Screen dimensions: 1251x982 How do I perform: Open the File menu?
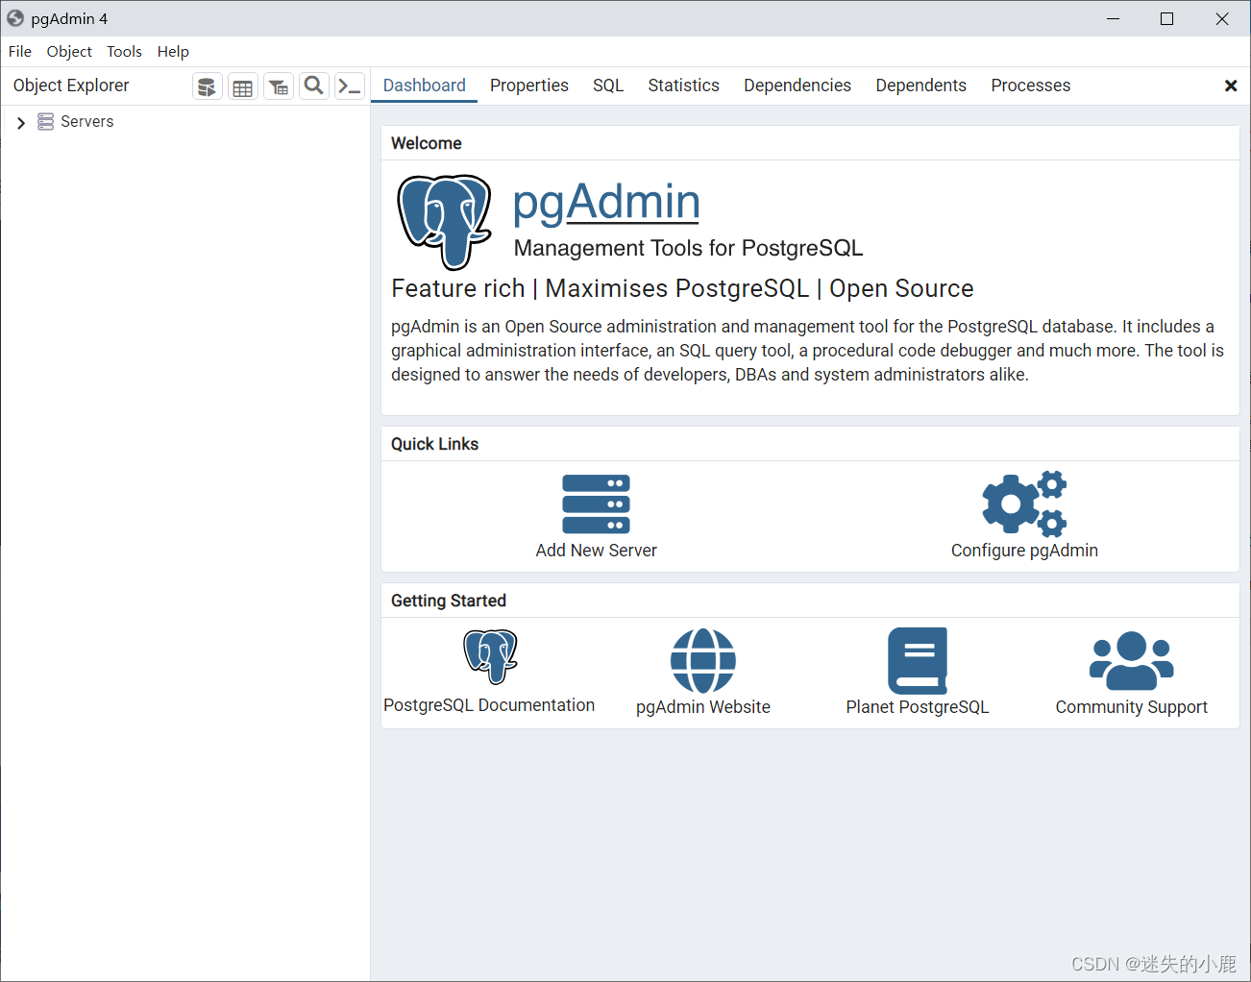point(20,52)
